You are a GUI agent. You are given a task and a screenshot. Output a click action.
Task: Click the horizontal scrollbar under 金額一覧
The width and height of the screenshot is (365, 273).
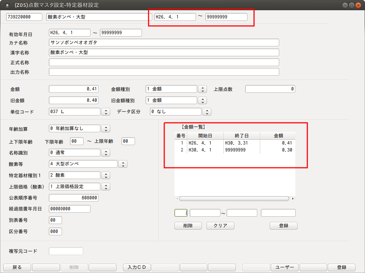pos(234,198)
